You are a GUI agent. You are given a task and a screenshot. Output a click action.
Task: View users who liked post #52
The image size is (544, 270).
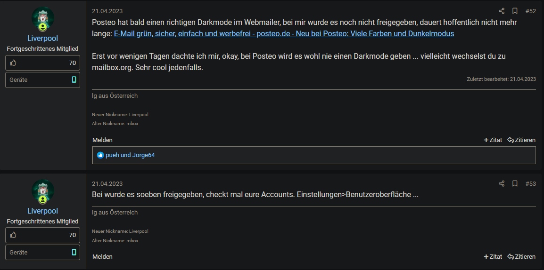click(130, 155)
